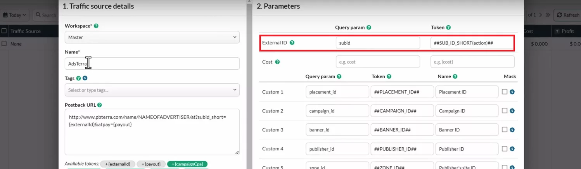Click the green help icon beside Tags
Screen dimensions: 581x169
pos(79,78)
